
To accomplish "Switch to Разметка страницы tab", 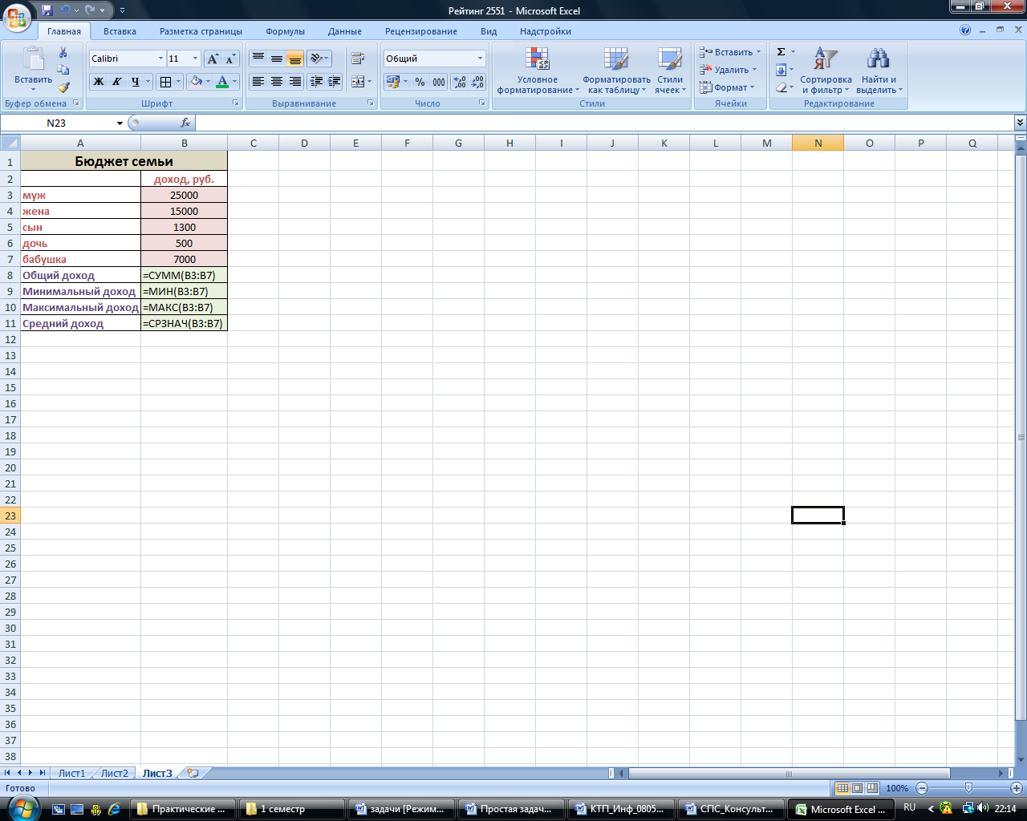I will pyautogui.click(x=201, y=31).
